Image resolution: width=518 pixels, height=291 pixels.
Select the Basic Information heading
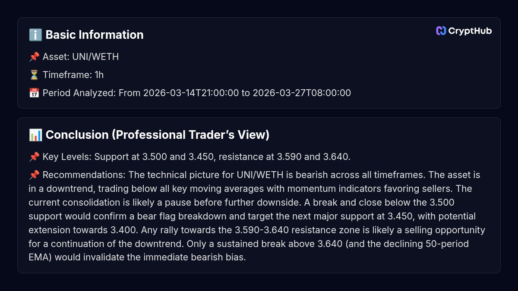coord(95,35)
